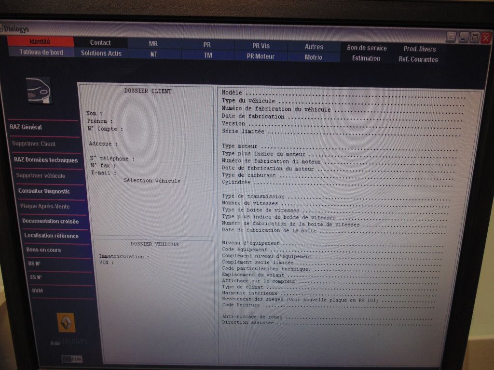Image resolution: width=494 pixels, height=370 pixels.
Task: Click the Sélection véhicule link
Action: [152, 181]
